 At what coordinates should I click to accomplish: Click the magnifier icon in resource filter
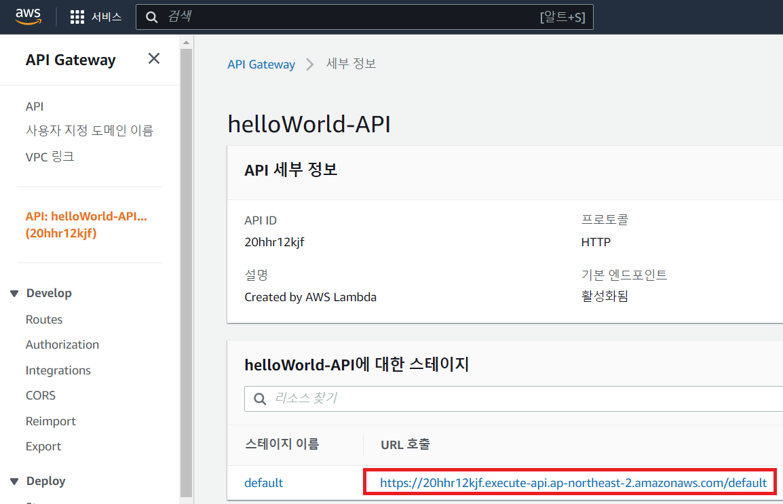point(260,399)
